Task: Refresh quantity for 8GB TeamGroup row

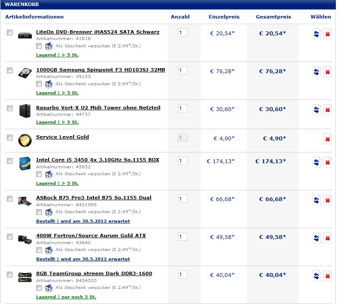Action: pos(316,276)
